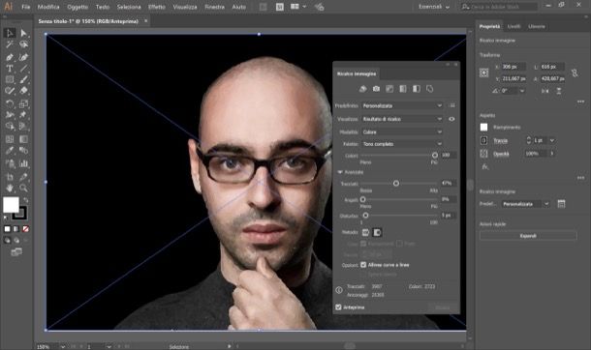Open the Essenziali workspace dropdown
591x350 pixels.
pyautogui.click(x=434, y=7)
